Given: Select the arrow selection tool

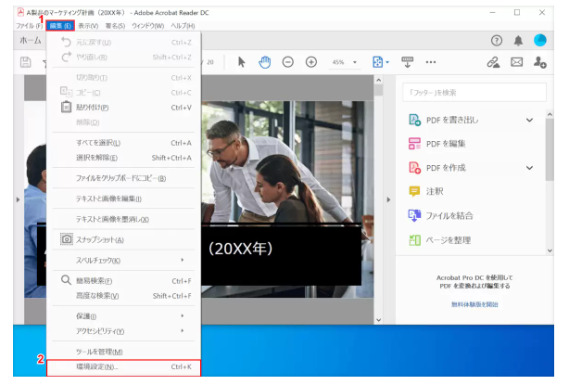Looking at the screenshot, I should [x=242, y=62].
